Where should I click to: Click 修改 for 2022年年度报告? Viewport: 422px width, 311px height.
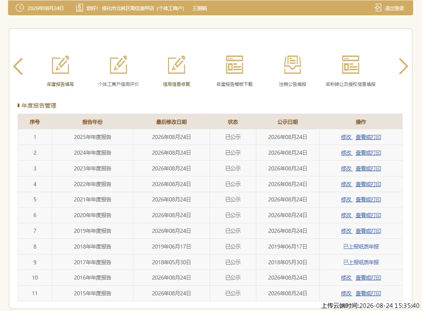tap(346, 184)
